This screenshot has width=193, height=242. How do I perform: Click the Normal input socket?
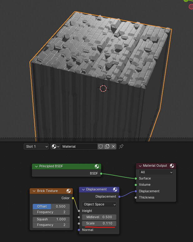click(79, 230)
